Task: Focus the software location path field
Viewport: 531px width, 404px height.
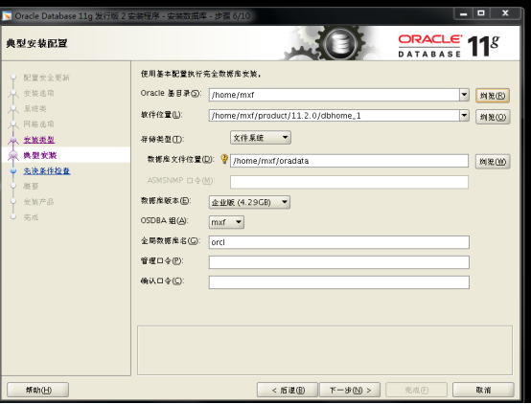Action: point(335,116)
